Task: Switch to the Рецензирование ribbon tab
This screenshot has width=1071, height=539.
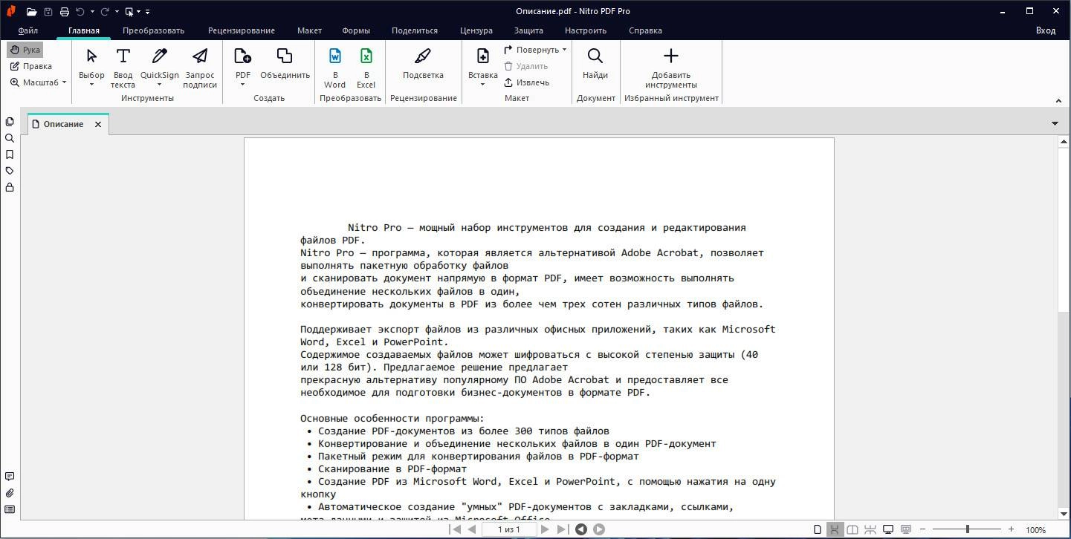Action: 242,30
